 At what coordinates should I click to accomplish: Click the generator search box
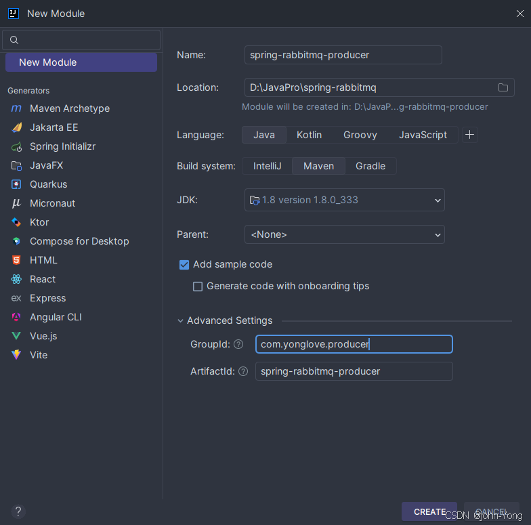(x=81, y=40)
